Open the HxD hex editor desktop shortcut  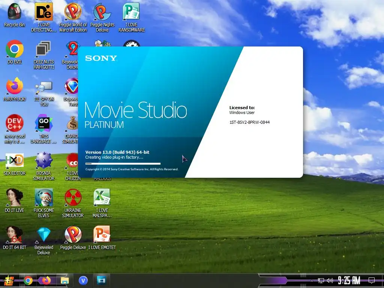pos(15,164)
